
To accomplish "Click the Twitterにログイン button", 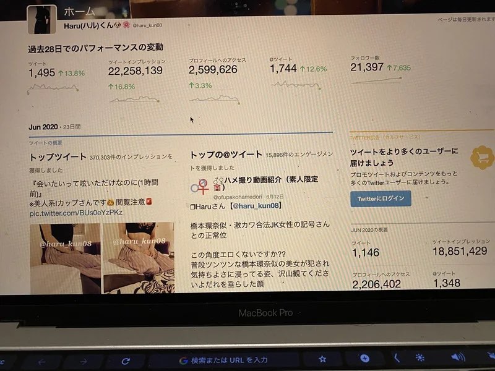I will pos(381,198).
